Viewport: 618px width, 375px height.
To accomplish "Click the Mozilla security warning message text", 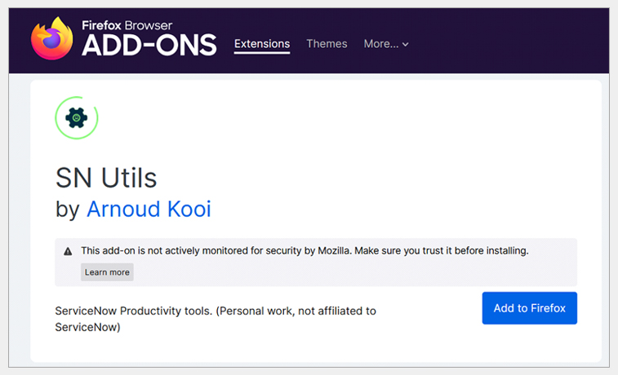I will 305,251.
